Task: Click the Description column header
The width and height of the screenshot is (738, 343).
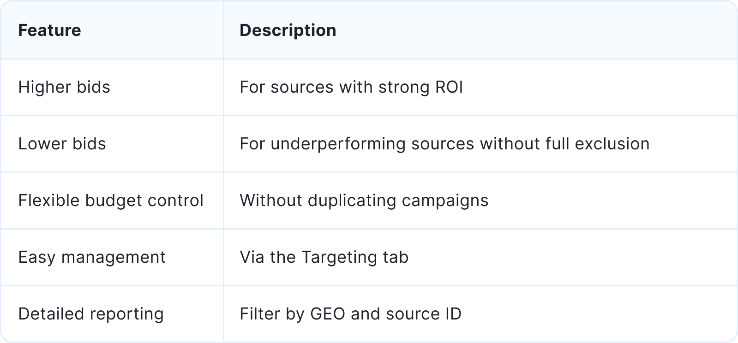Action: (288, 30)
